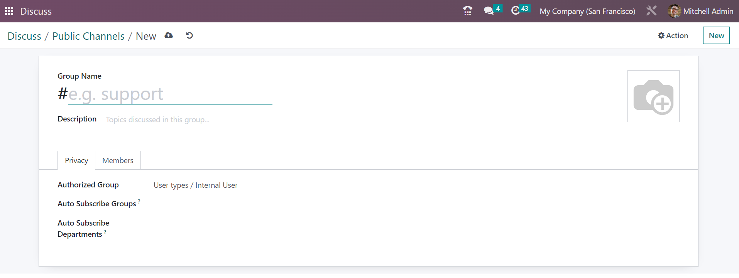Viewport: 739px width, 278px height.
Task: Upload a channel image via camera placeholder
Action: (653, 96)
